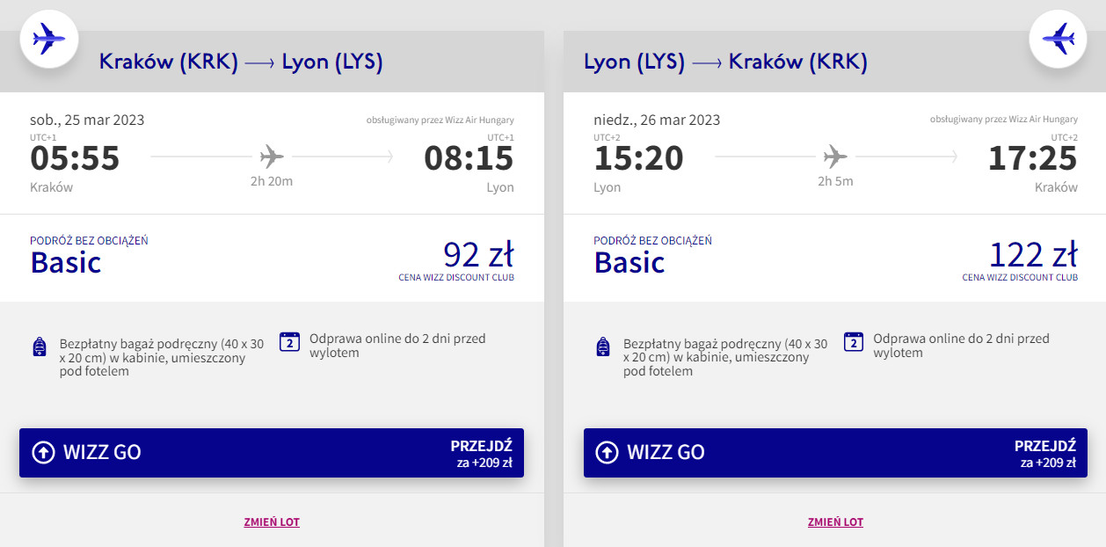Click the 05:55 departure time from Kraków
This screenshot has height=547, width=1106.
[75, 158]
